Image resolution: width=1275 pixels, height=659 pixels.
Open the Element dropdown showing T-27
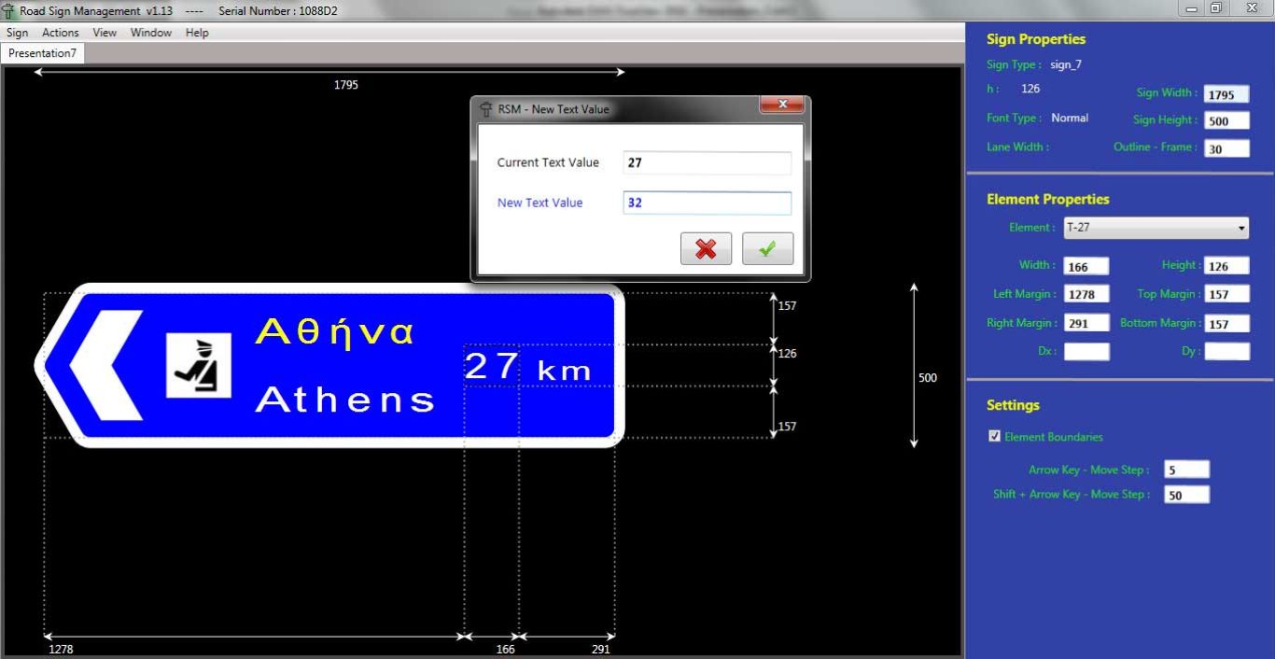[1155, 228]
